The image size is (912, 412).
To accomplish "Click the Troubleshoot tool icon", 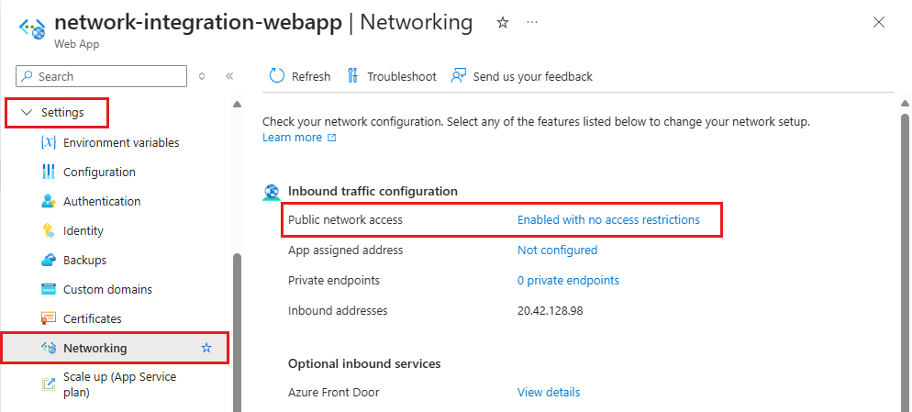I will coord(352,76).
